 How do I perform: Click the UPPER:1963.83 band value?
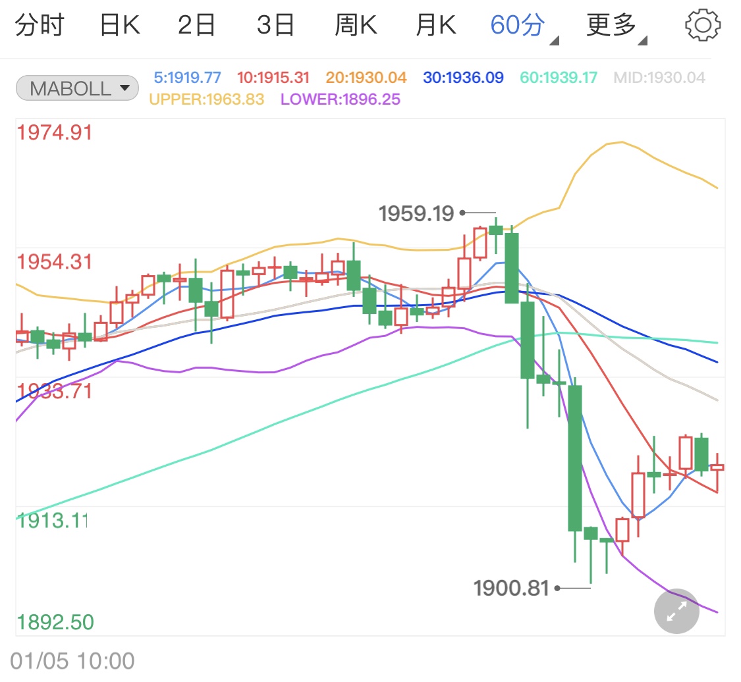[x=207, y=99]
